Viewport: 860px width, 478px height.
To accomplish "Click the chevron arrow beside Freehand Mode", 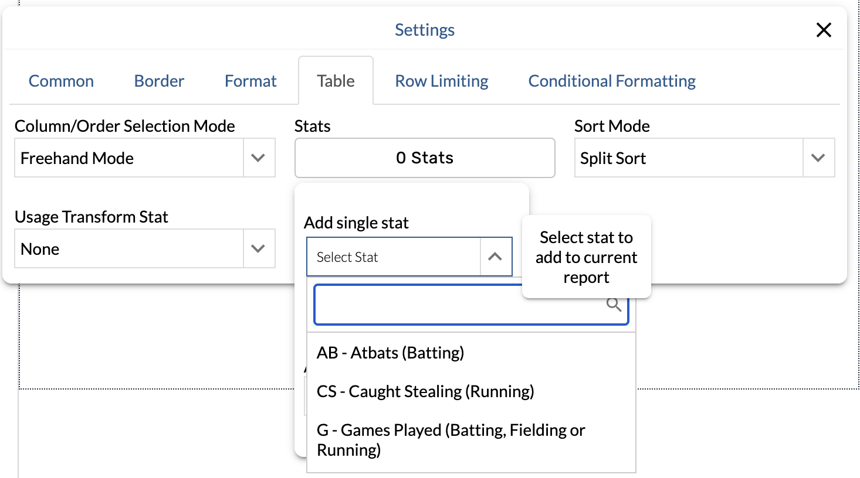I will [258, 158].
